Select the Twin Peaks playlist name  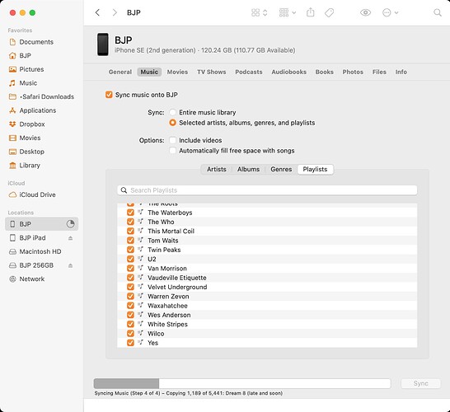(x=164, y=250)
